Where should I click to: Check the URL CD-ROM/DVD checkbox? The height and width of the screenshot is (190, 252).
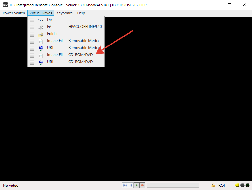(x=32, y=62)
